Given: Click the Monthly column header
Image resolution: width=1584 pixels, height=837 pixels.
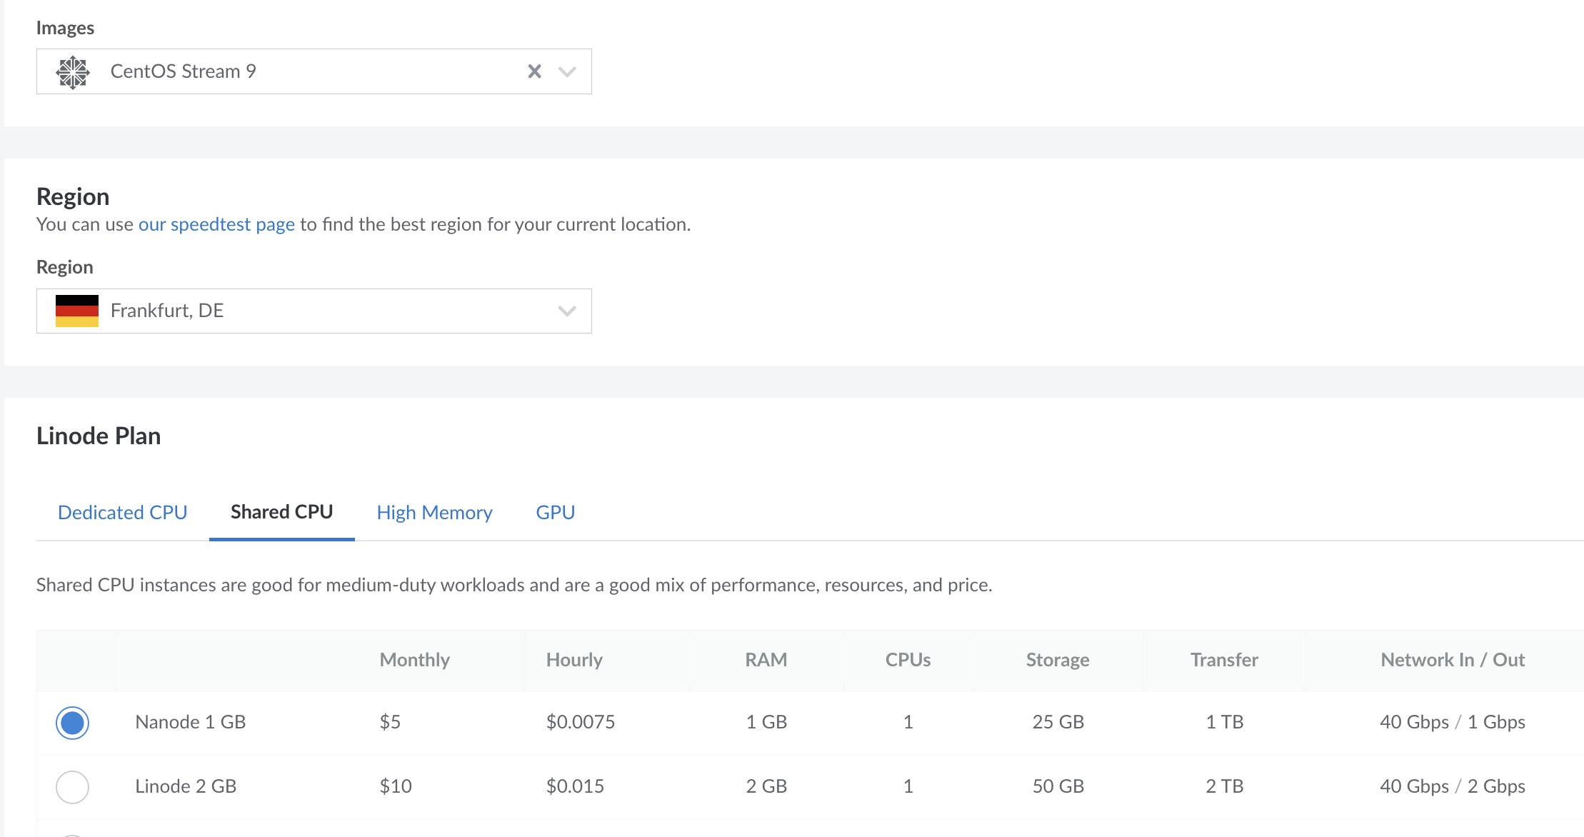Looking at the screenshot, I should 414,660.
